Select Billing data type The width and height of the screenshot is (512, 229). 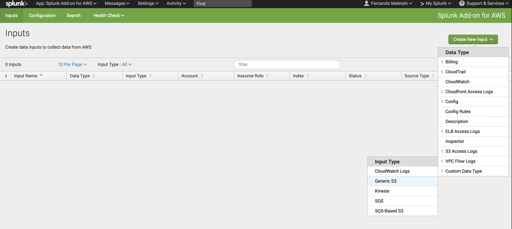pos(473,62)
